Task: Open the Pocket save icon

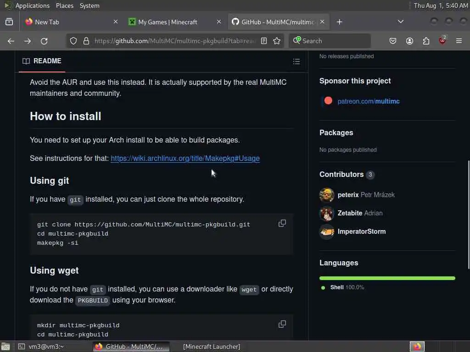Action: point(393,41)
